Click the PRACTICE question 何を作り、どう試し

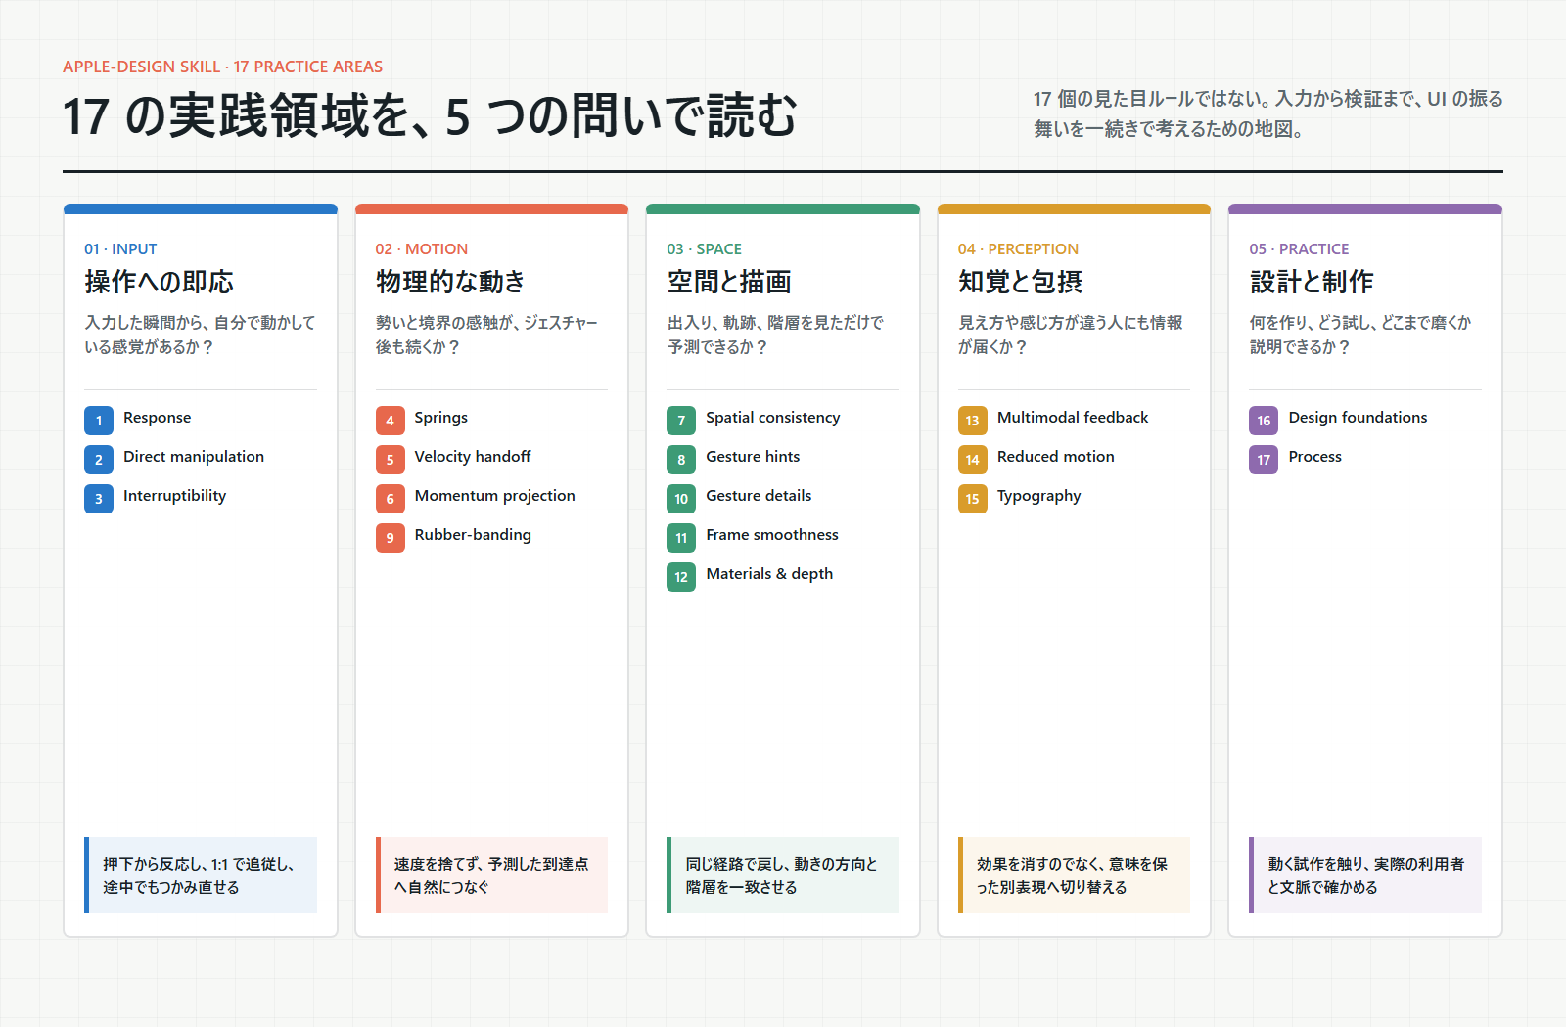1360,335
